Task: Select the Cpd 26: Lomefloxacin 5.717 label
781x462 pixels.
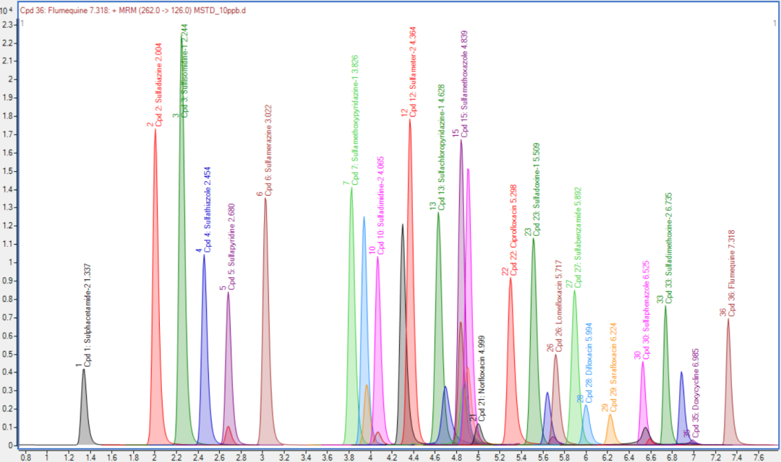Action: coord(558,306)
